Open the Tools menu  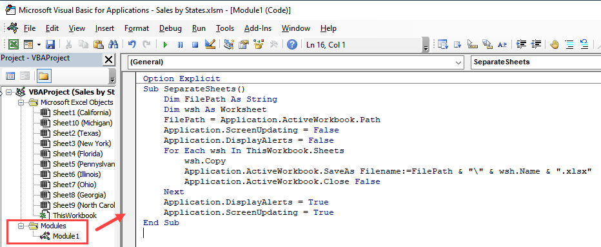[225, 28]
